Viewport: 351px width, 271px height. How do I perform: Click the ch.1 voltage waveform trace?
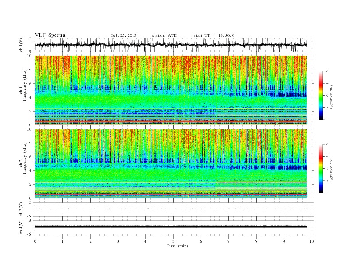171,45
